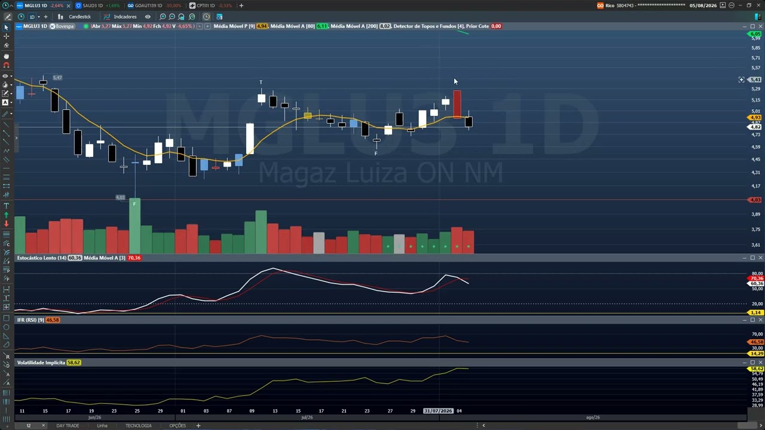Image resolution: width=765 pixels, height=430 pixels.
Task: Open the chart period clock icon
Action: 22,17
